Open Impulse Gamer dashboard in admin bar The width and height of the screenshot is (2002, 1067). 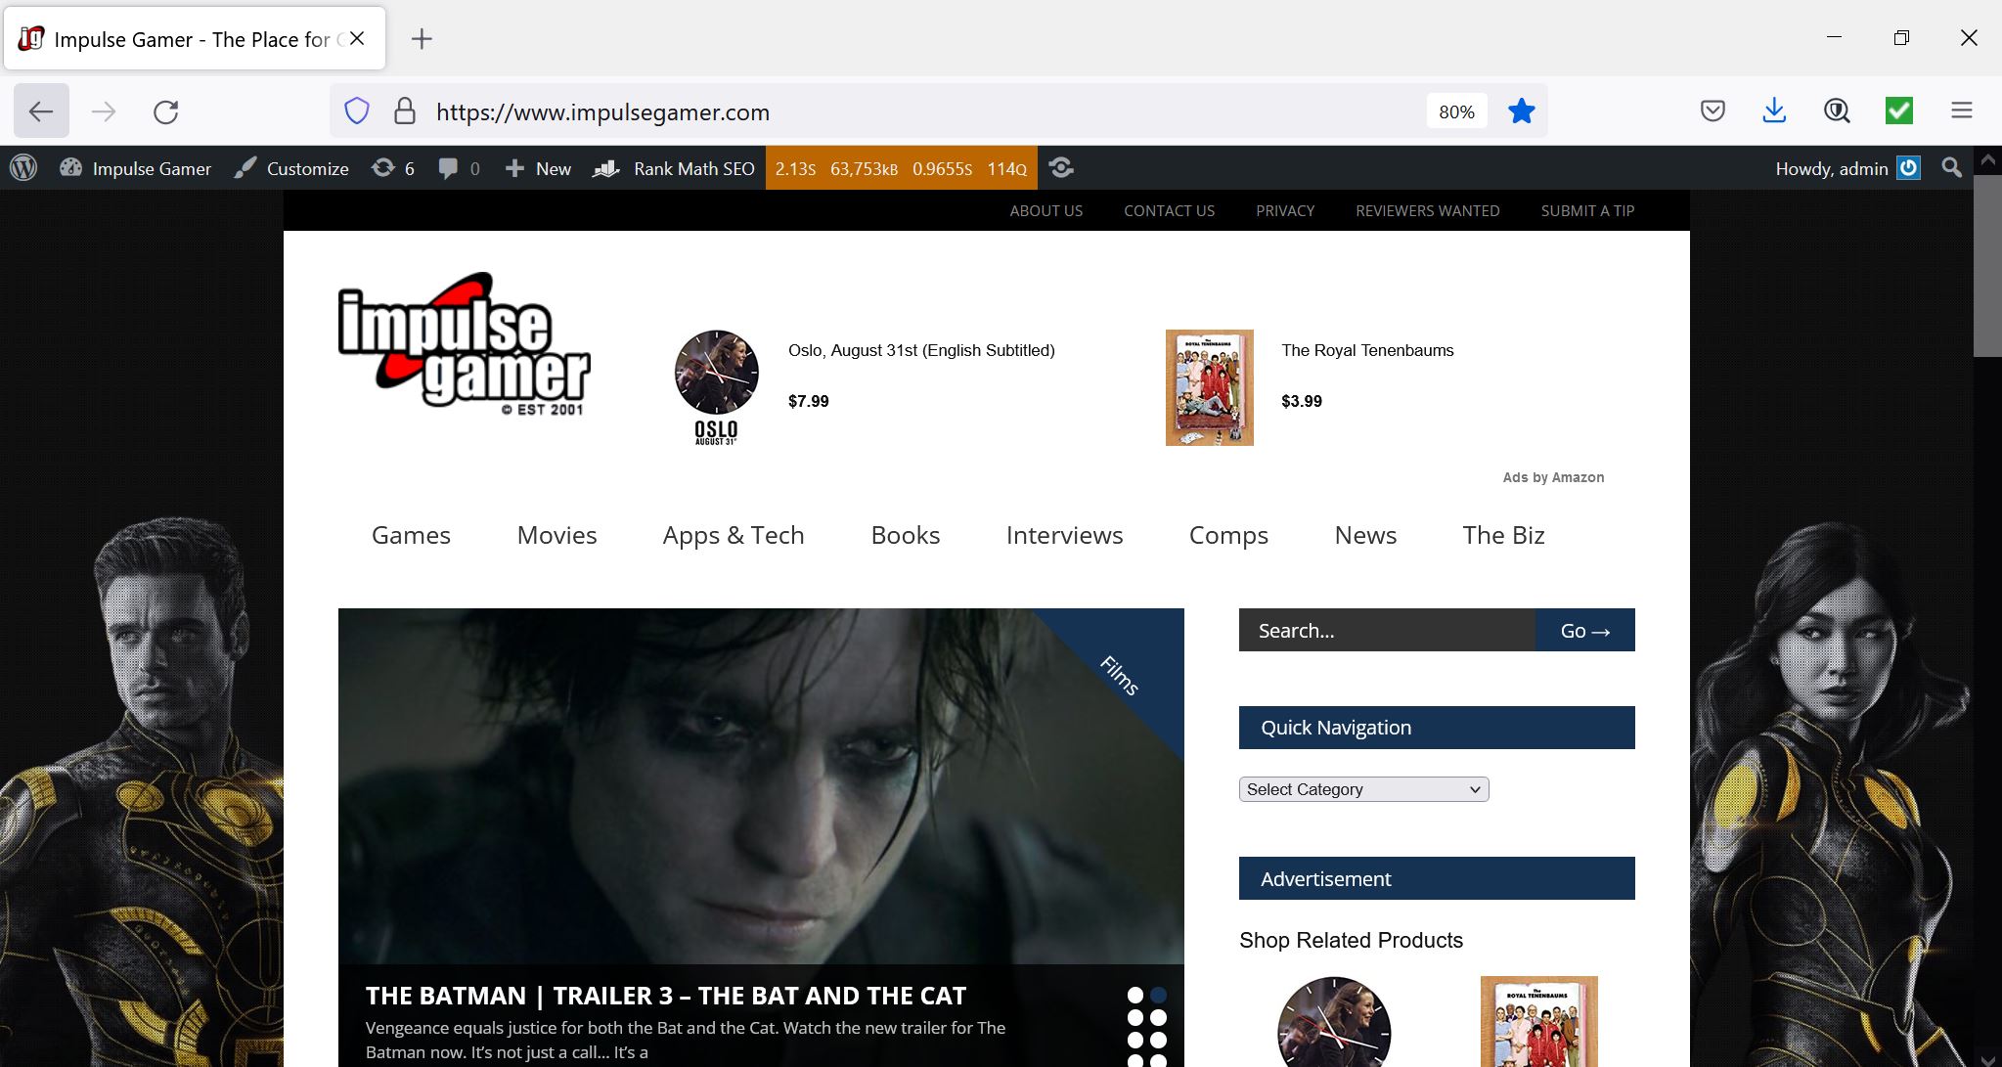pos(135,168)
